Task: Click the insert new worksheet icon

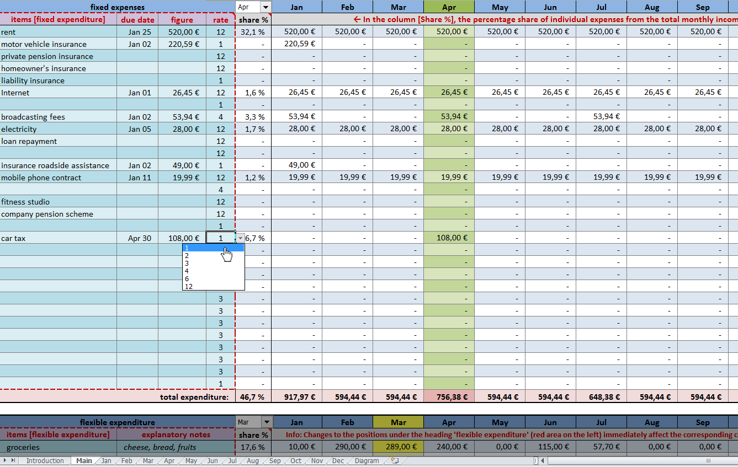Action: click(395, 461)
